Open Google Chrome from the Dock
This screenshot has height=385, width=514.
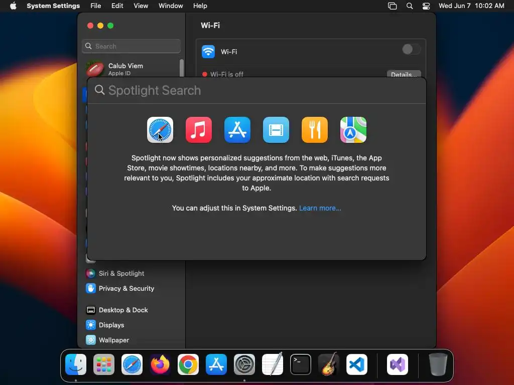188,364
